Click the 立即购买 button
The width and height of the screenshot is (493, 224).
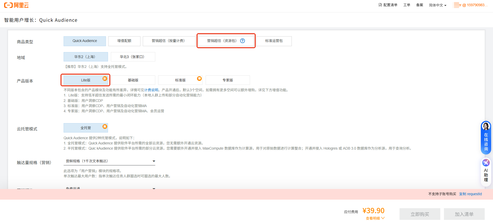coord(420,214)
